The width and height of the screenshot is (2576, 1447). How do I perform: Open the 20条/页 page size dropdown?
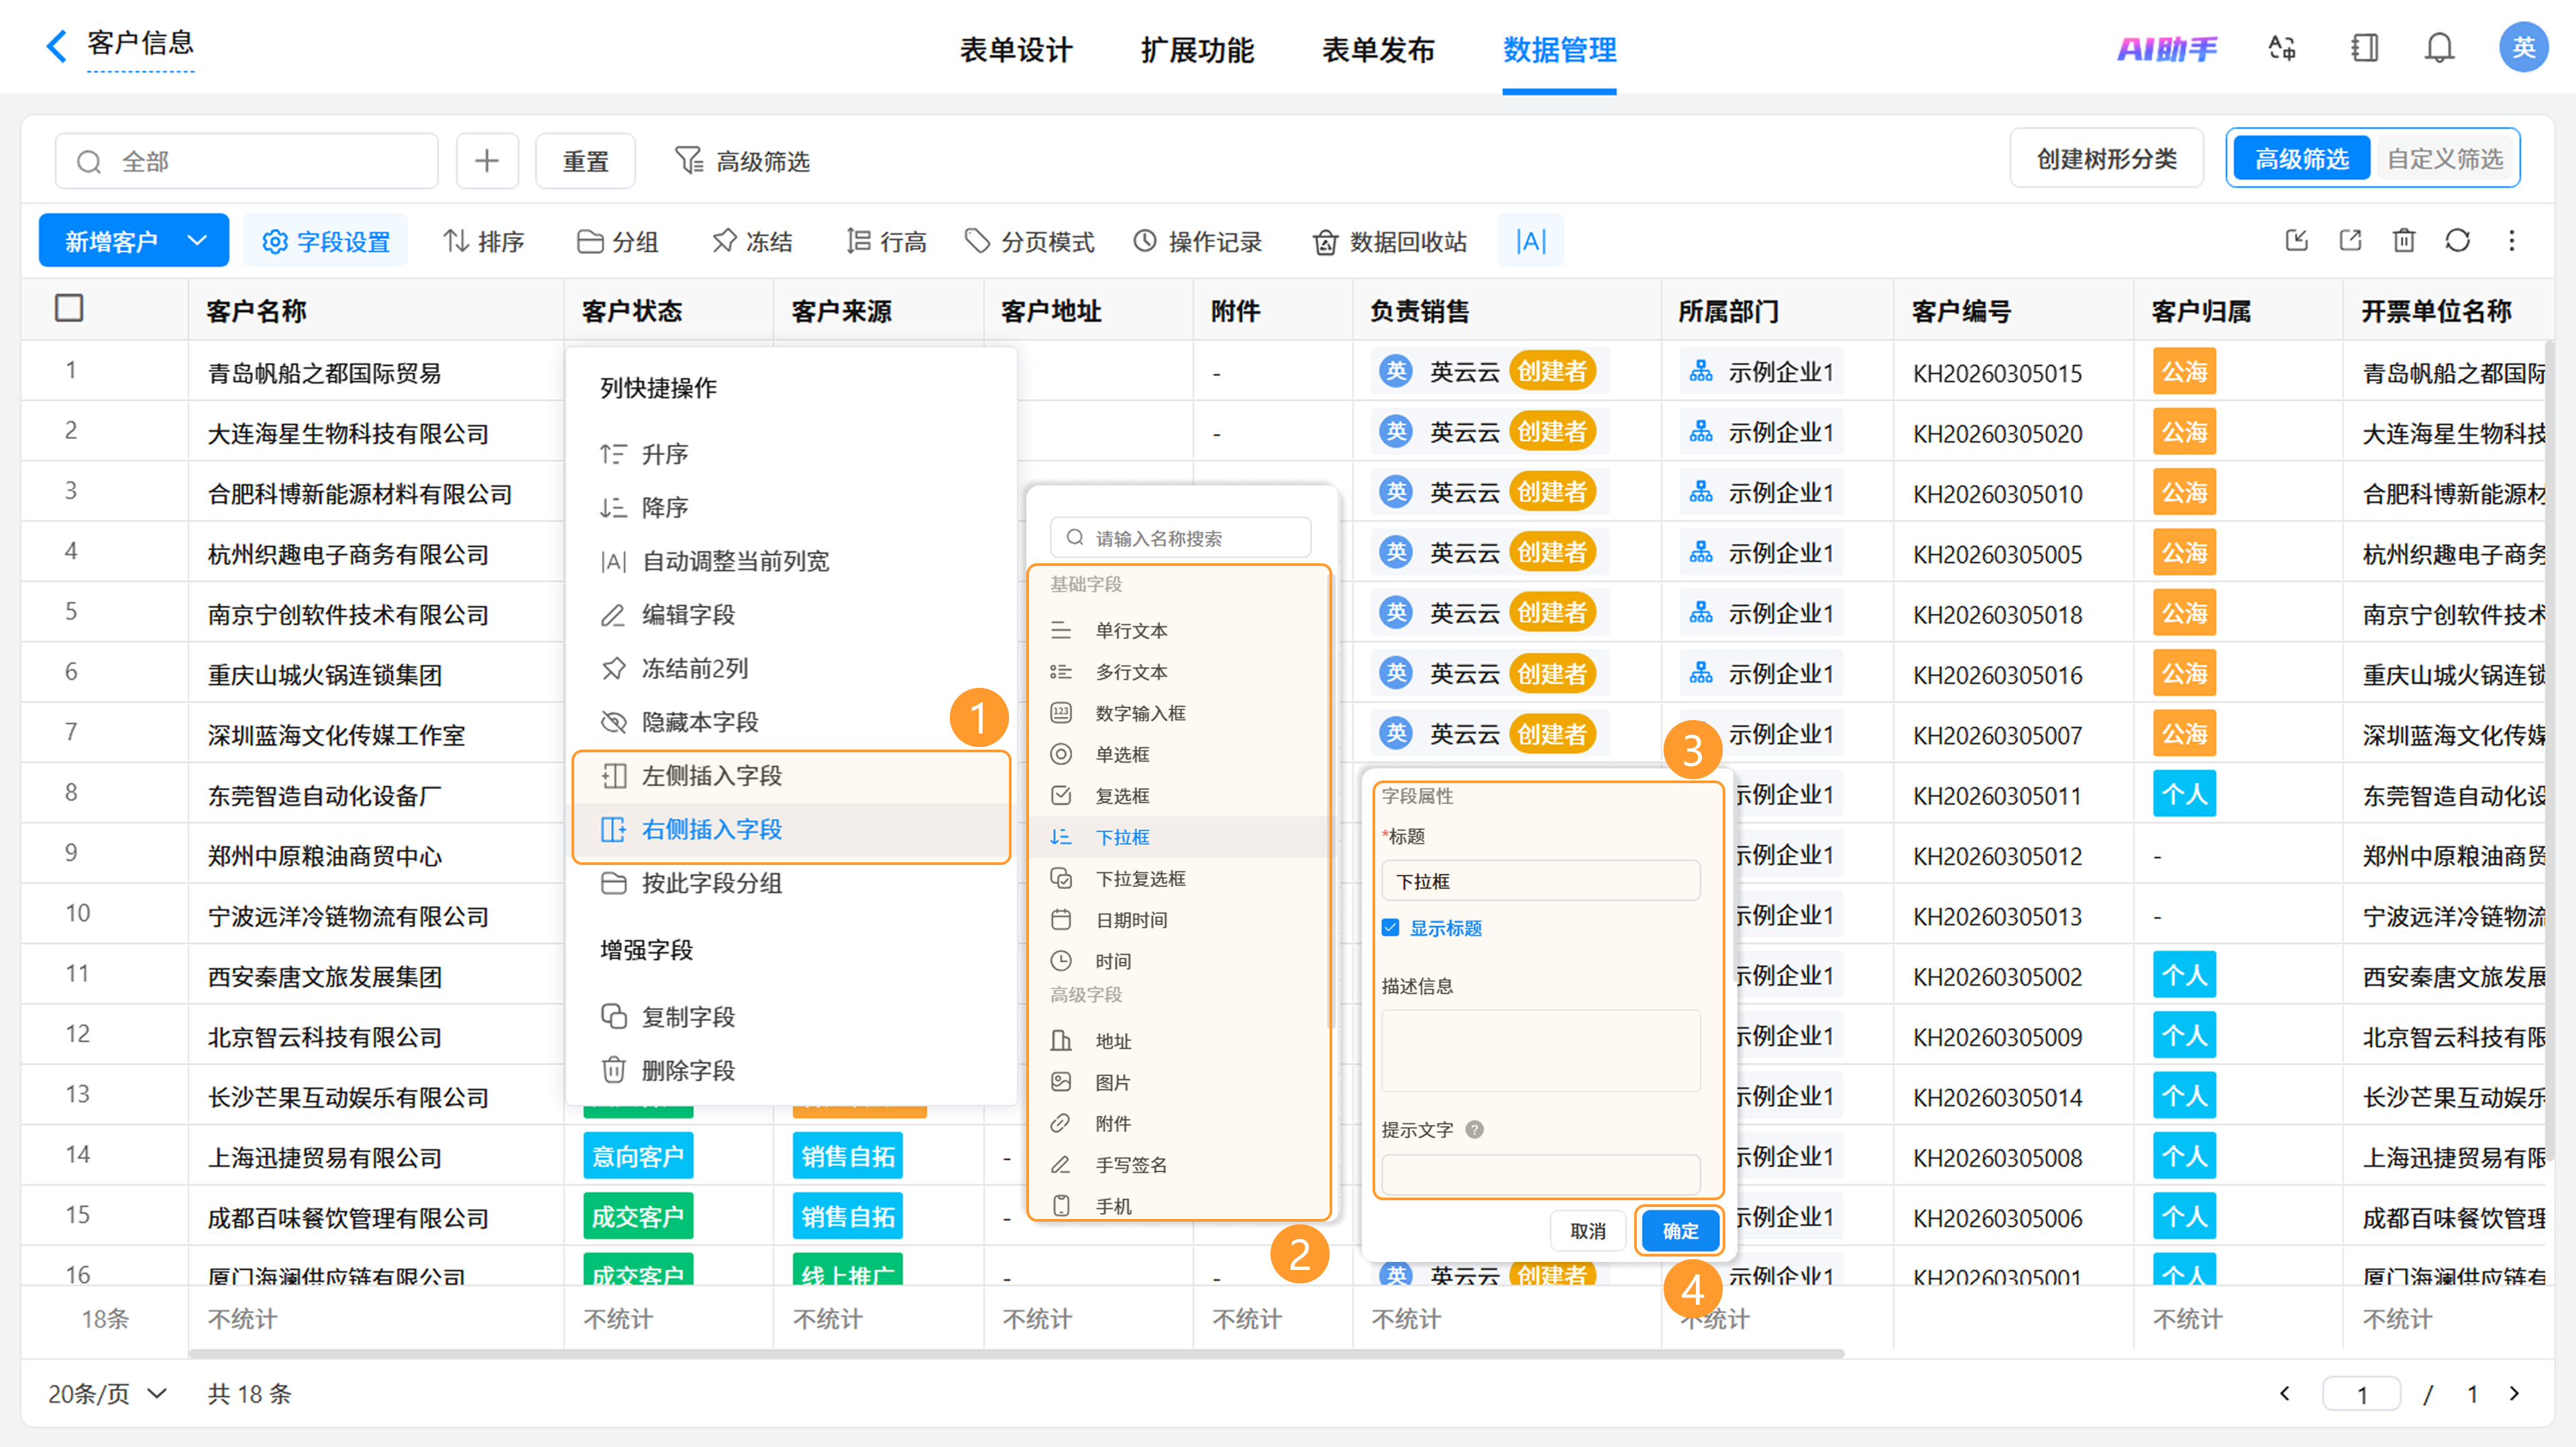107,1394
